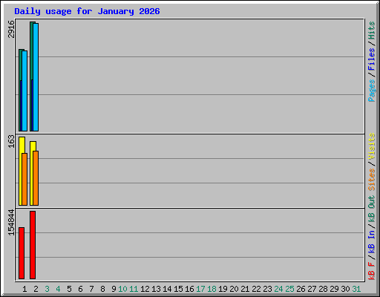This screenshot has height=297, width=380.
Task: Click the day 2 light-blue pages bar
Action: coord(36,77)
